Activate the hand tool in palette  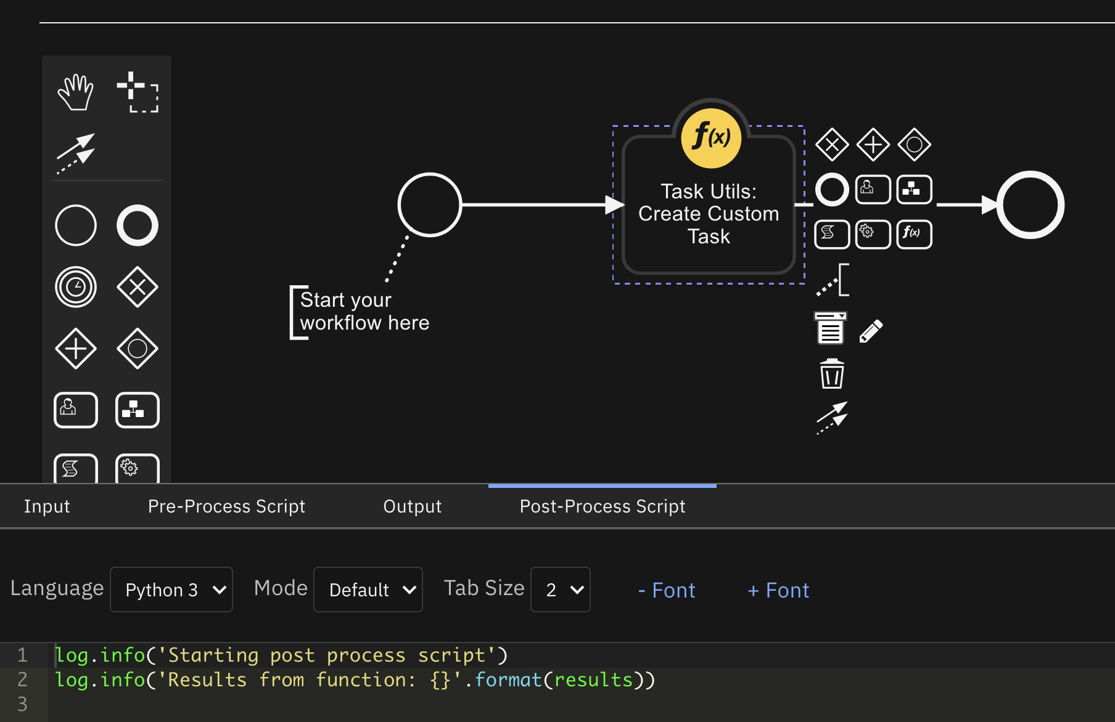point(75,92)
